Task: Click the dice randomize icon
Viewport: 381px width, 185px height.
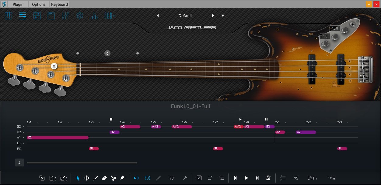Action: click(x=199, y=178)
